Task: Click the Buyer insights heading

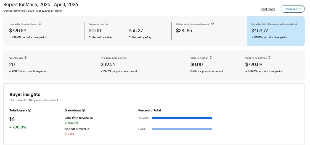Action: 25,95
